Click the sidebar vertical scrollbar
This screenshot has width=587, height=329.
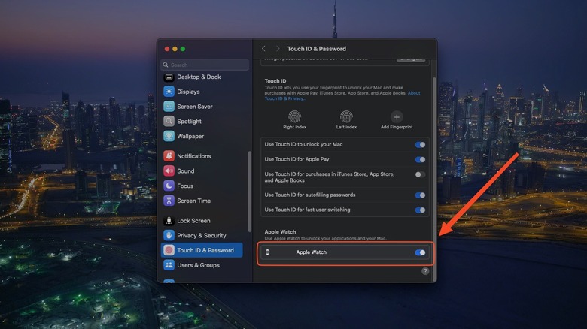pyautogui.click(x=249, y=195)
